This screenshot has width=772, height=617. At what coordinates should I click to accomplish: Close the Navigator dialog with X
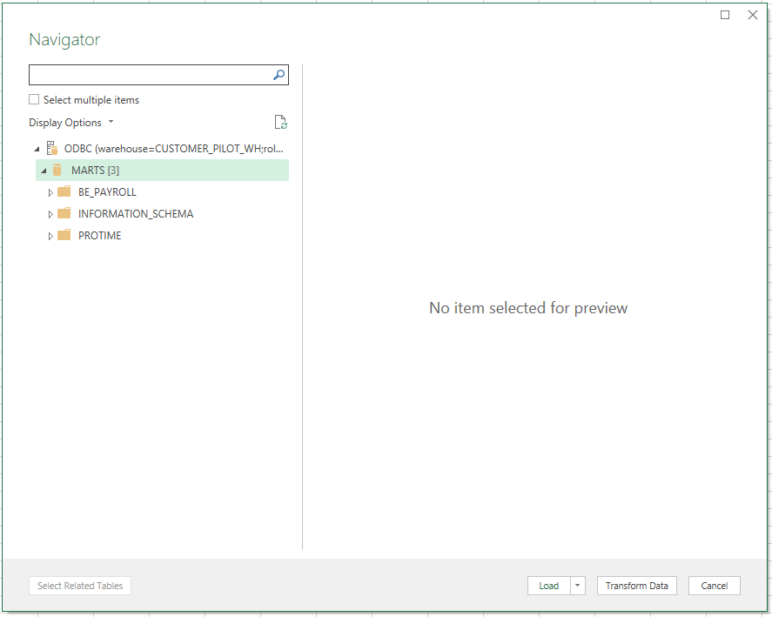pyautogui.click(x=752, y=15)
